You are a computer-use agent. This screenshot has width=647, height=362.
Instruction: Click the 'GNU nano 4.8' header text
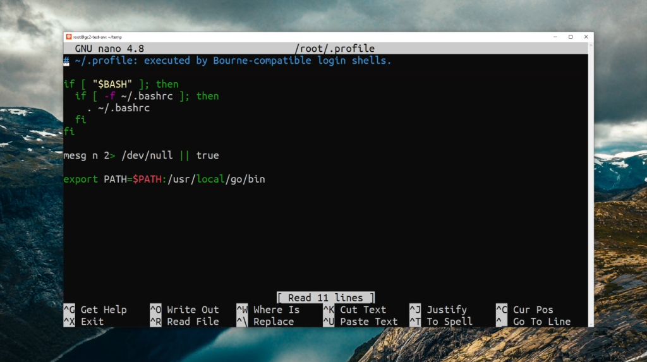click(x=109, y=49)
